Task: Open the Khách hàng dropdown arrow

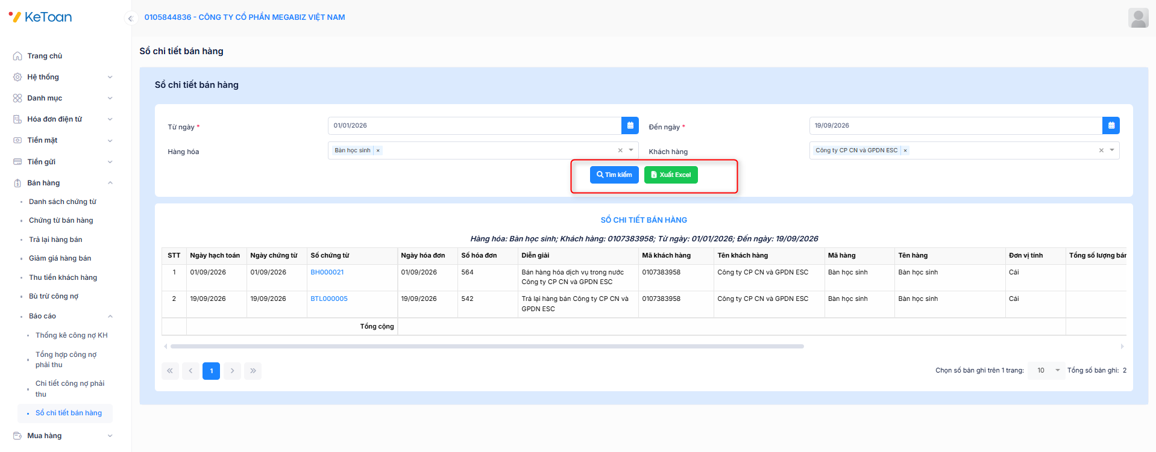Action: (x=1112, y=150)
